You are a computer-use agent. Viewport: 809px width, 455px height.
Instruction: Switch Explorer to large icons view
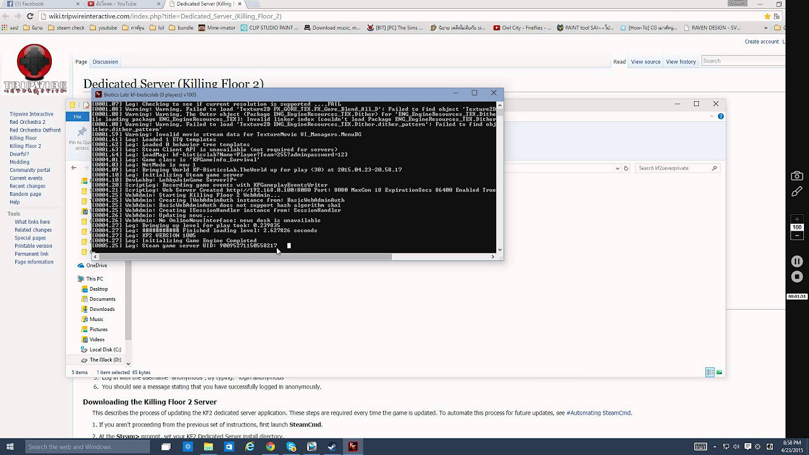click(x=719, y=372)
